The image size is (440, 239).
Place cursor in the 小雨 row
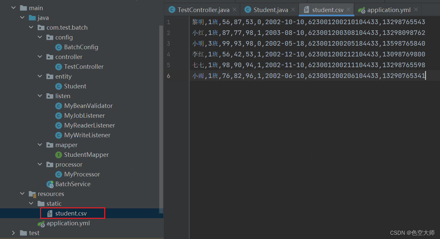tap(309, 76)
